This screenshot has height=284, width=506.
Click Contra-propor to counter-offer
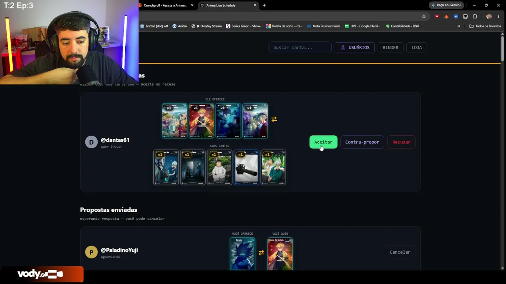click(362, 142)
